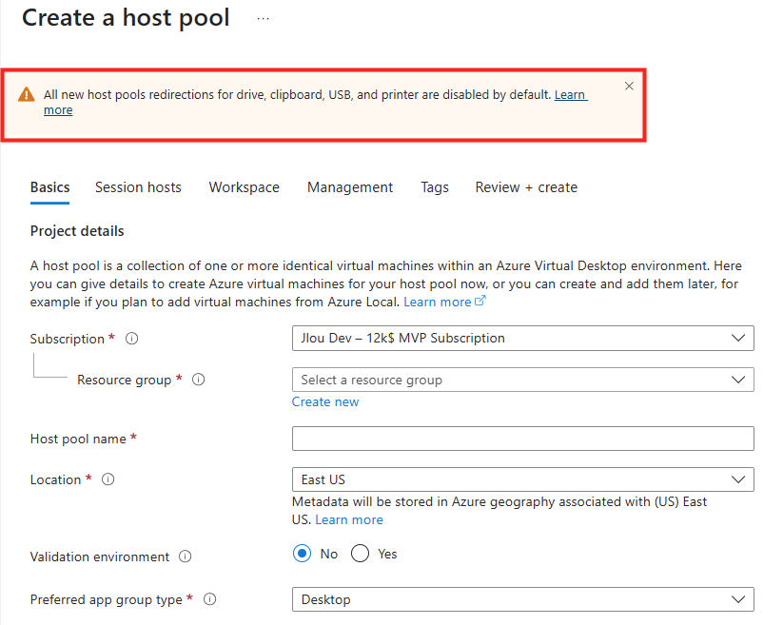Click the Validation environment info icon
This screenshot has width=783, height=625.
coord(186,557)
